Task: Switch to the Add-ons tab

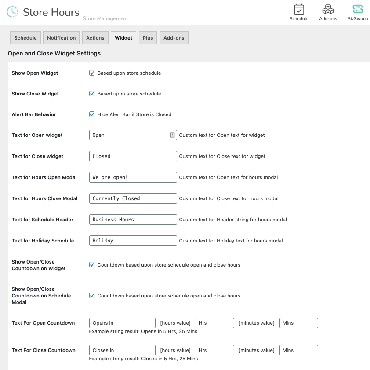Action: click(x=174, y=38)
